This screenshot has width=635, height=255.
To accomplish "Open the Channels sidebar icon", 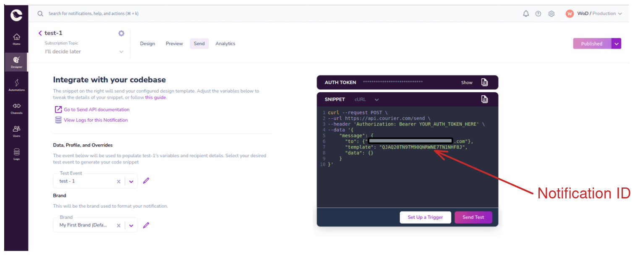I will pos(17,107).
